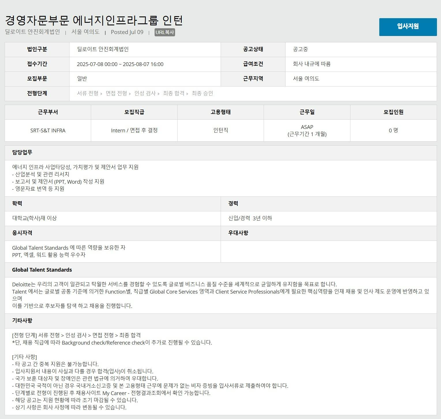Click the 면접 전형 stage in the 전형단계 row
Viewport: 441px width, 419px height.
pyautogui.click(x=116, y=93)
